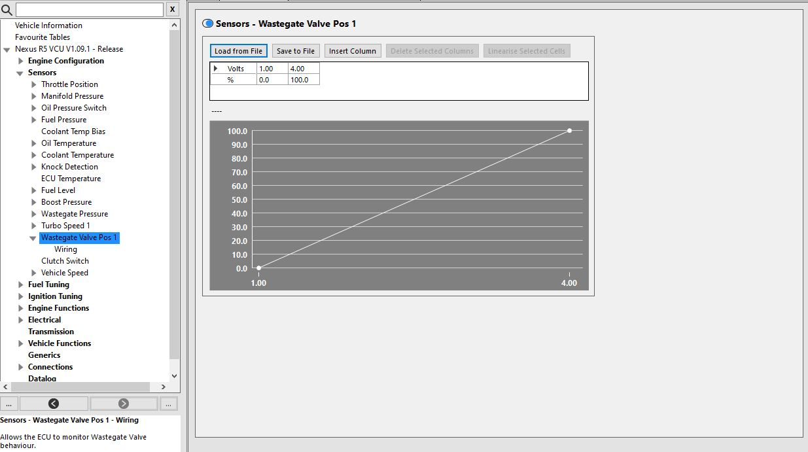Collapse the Sensors tree node

(20, 73)
